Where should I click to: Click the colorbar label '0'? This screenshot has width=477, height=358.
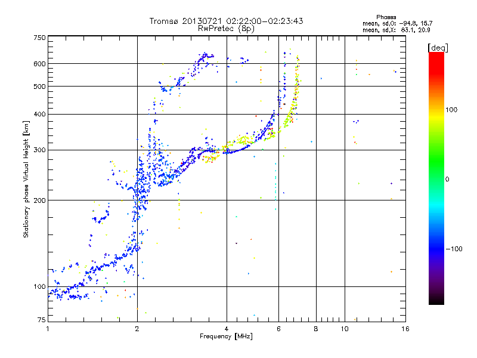(x=447, y=179)
